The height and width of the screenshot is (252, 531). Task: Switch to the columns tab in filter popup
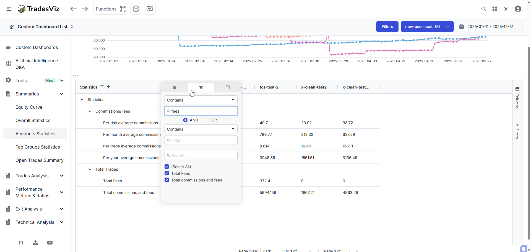click(227, 87)
